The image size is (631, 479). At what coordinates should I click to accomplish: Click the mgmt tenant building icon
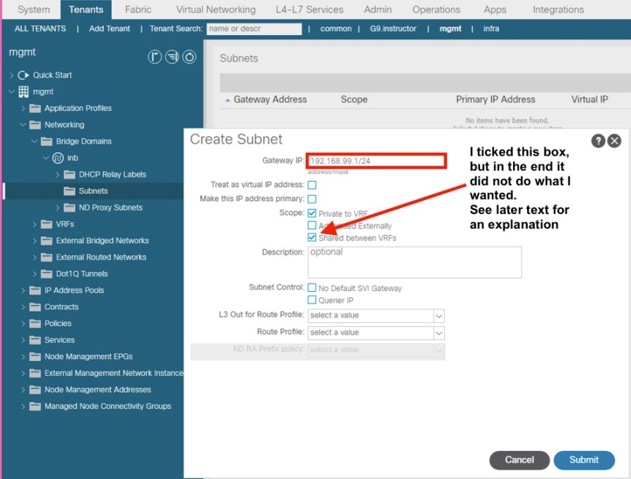point(23,92)
